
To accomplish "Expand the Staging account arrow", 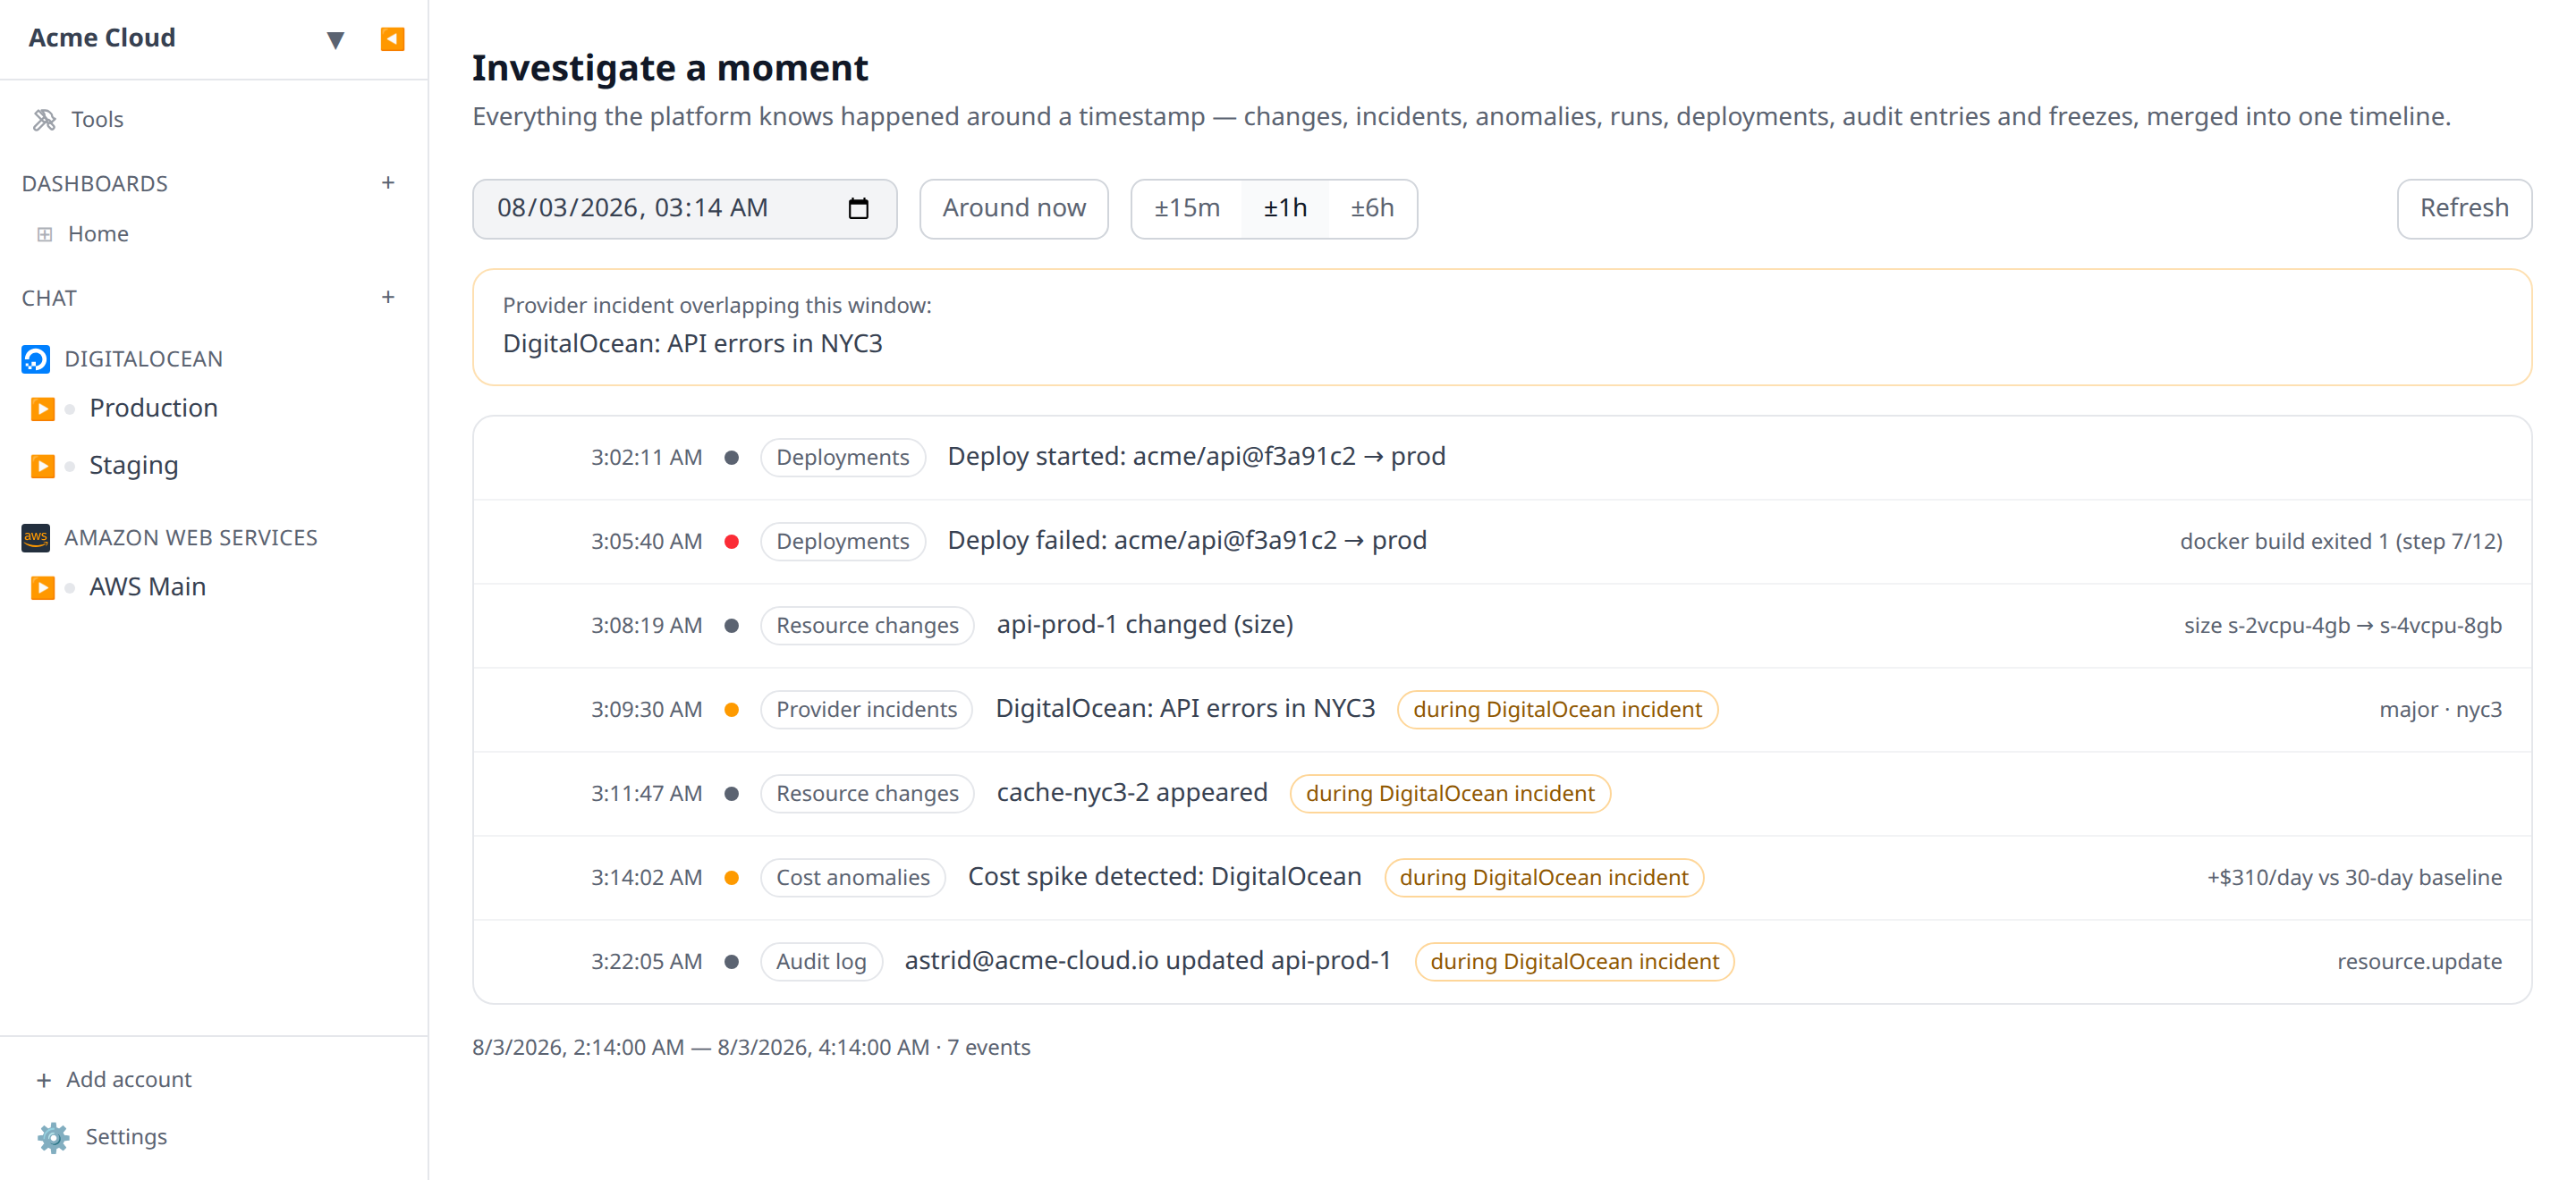I will (42, 467).
